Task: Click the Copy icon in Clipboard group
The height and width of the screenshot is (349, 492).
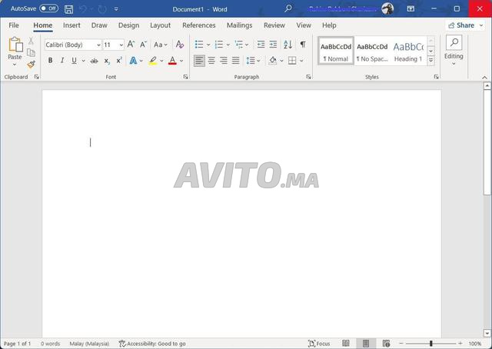Action: point(31,52)
